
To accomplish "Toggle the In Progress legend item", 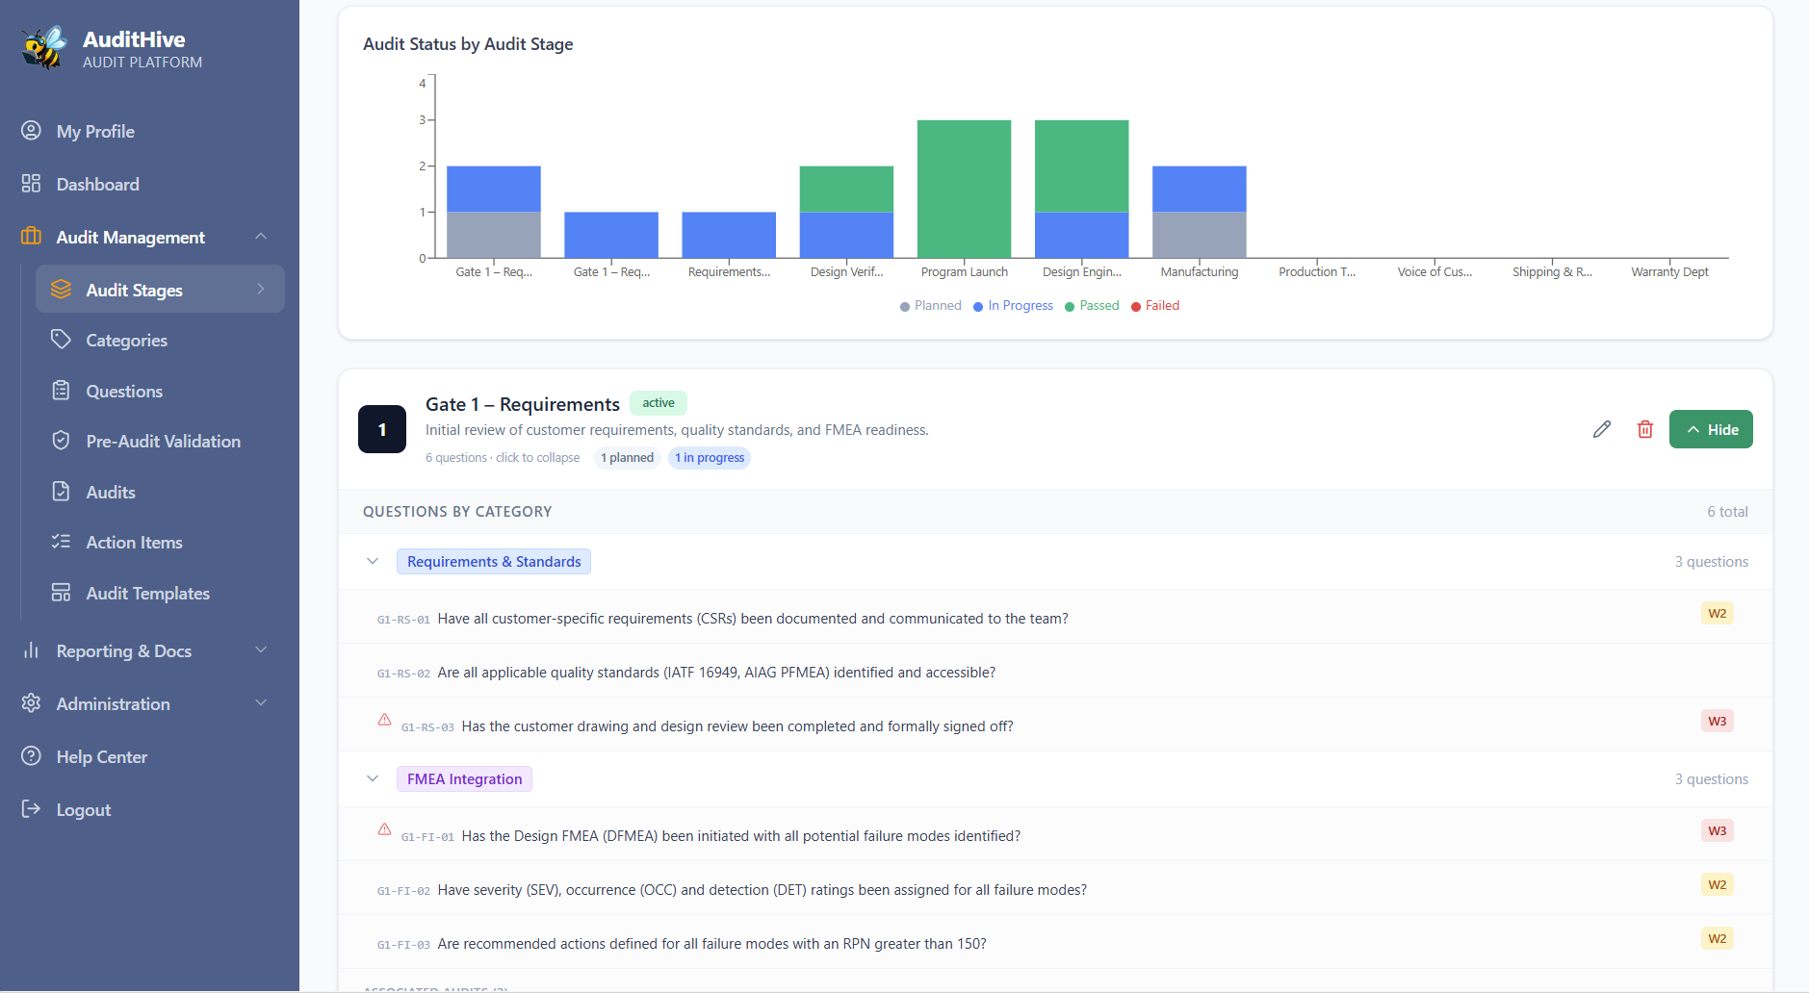I will (x=1013, y=306).
